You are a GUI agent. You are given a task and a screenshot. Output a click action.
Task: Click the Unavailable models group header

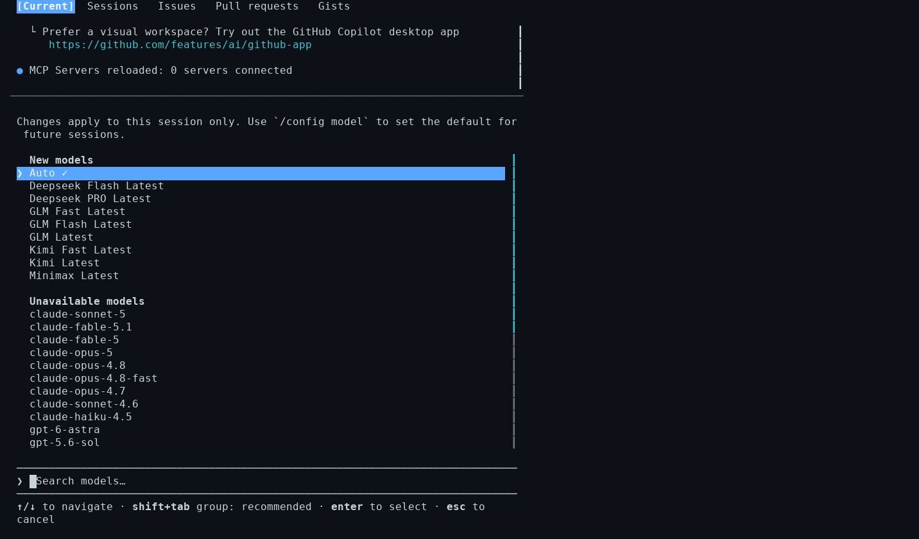pyautogui.click(x=87, y=302)
